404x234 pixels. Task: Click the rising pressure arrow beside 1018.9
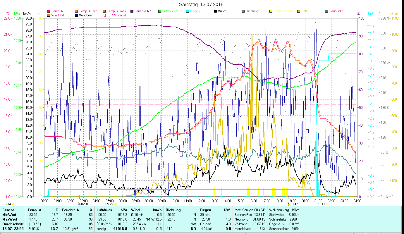[114, 229]
